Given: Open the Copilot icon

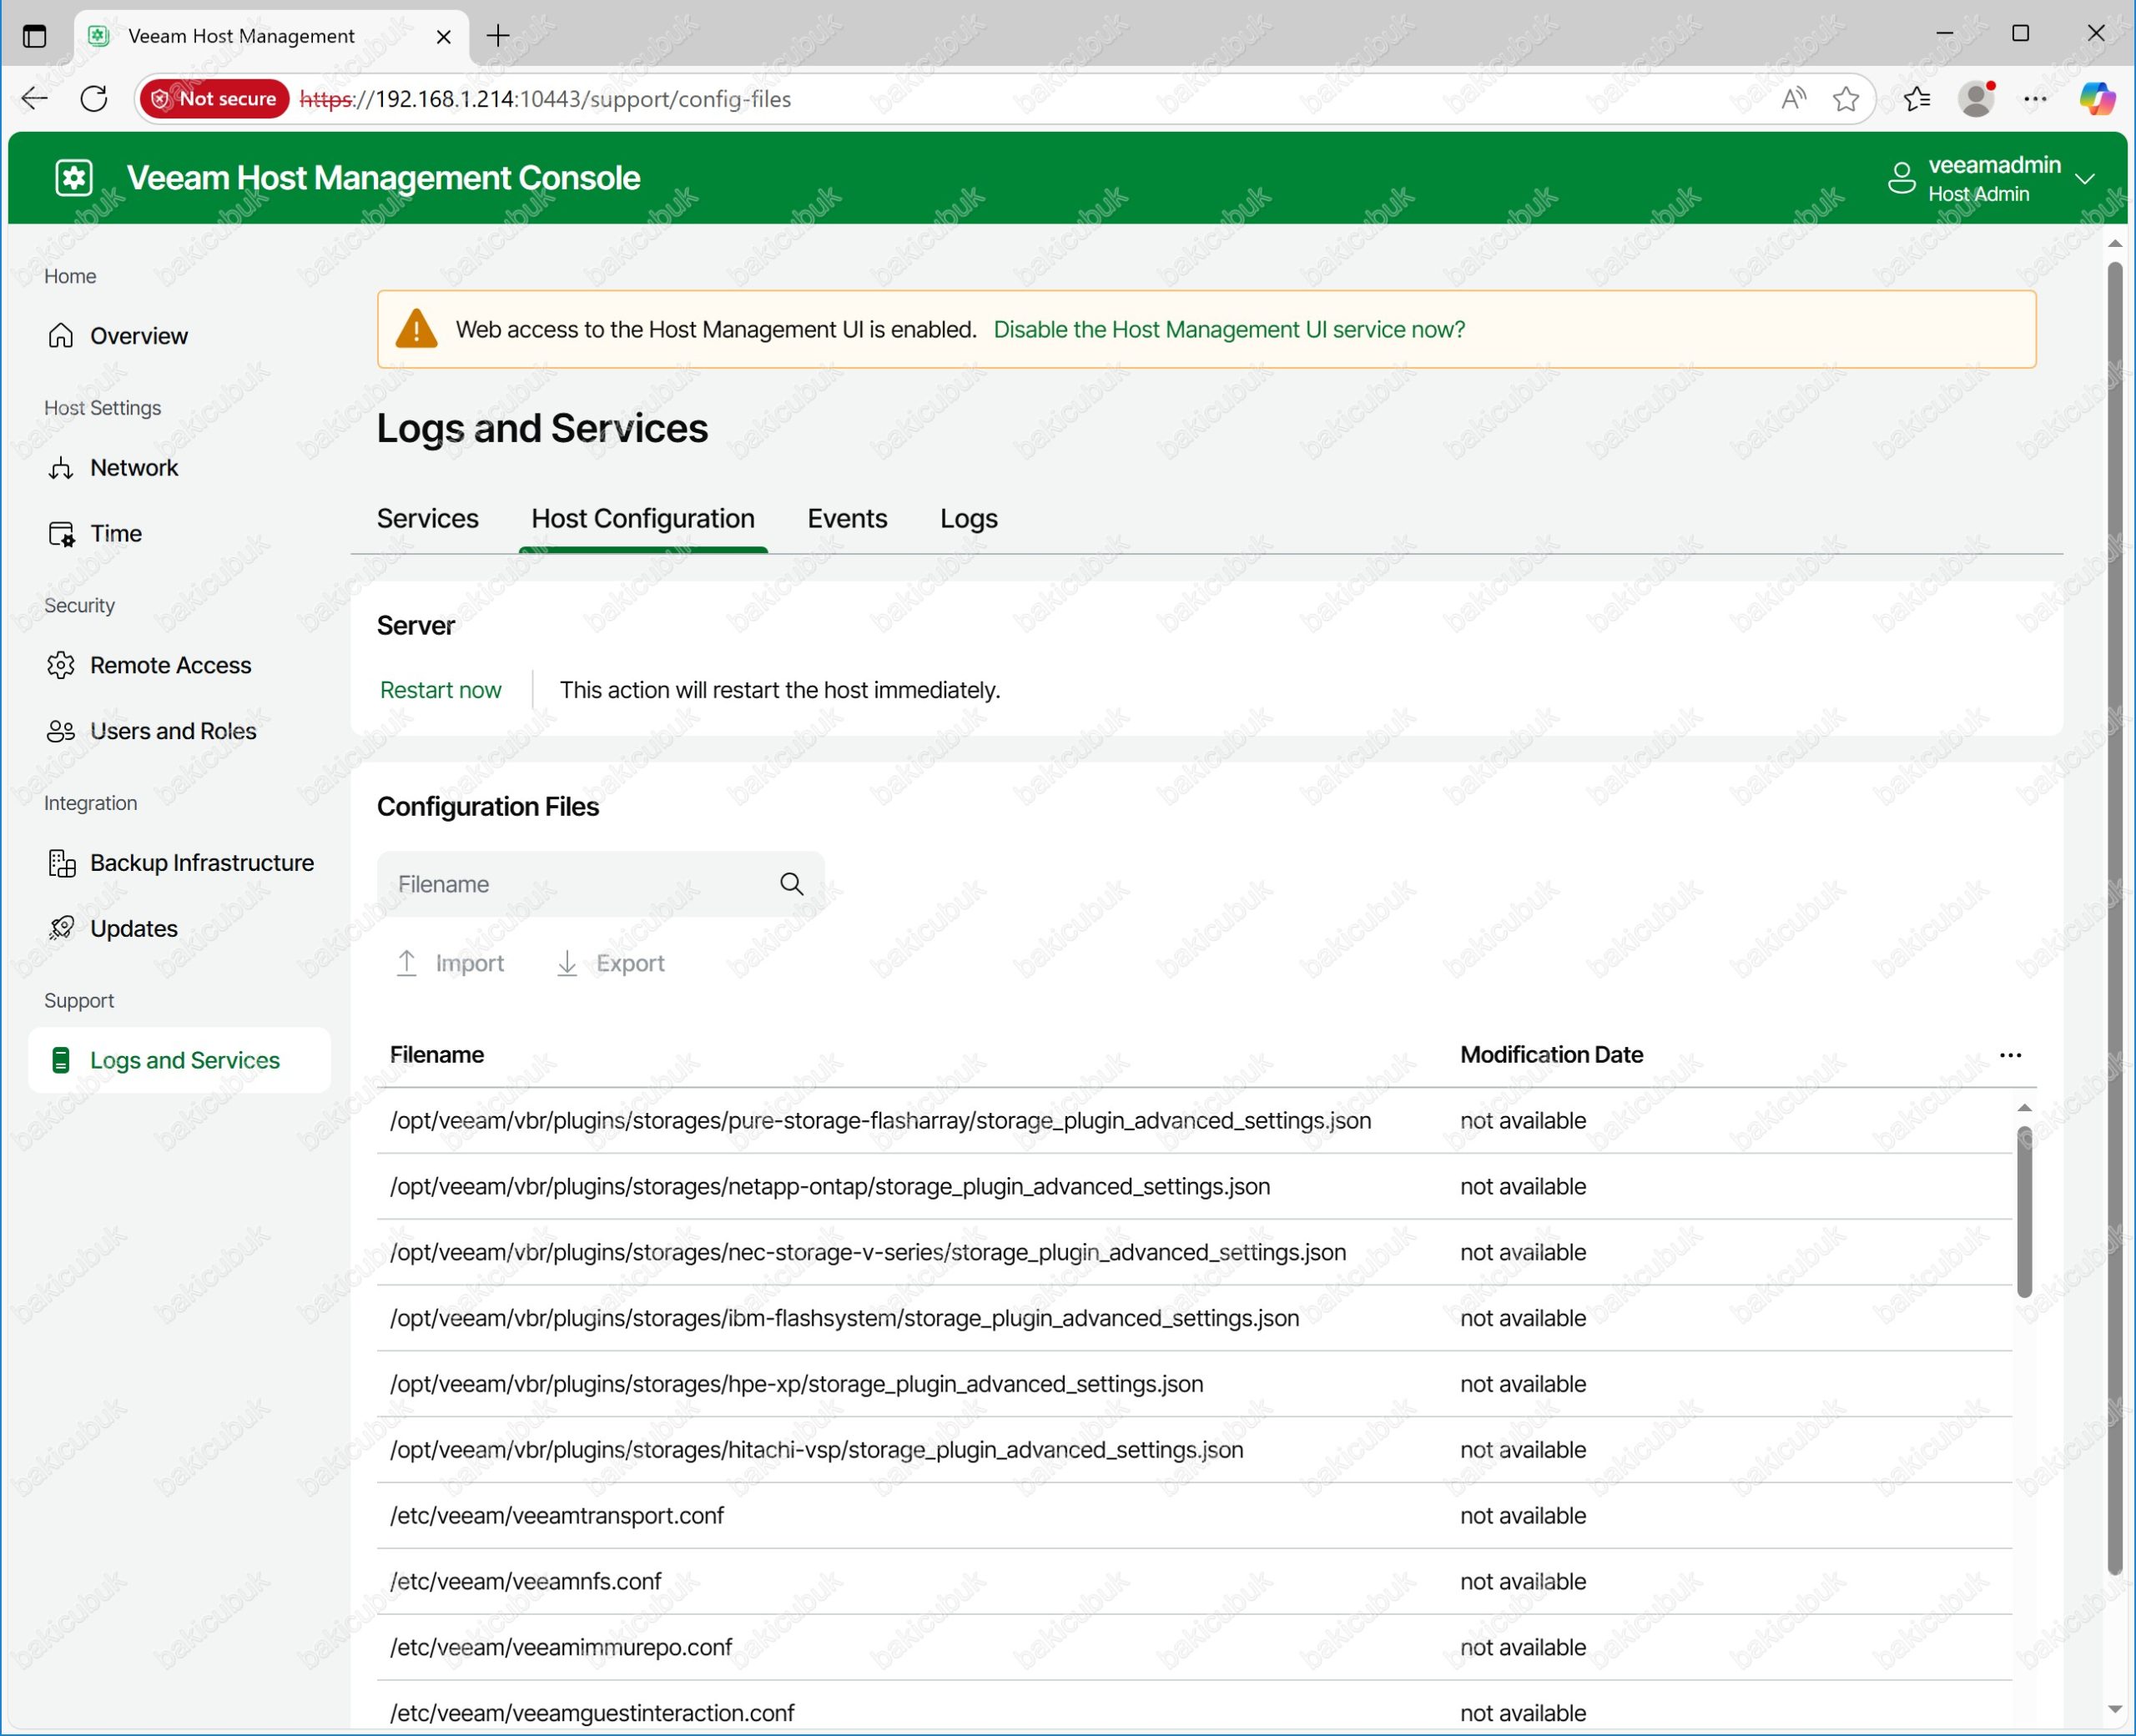Looking at the screenshot, I should [2097, 98].
